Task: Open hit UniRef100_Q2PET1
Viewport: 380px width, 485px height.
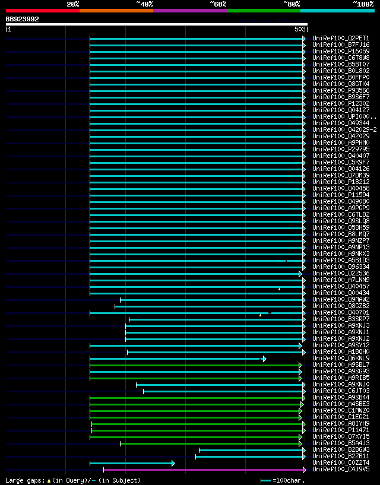Action: pos(341,39)
